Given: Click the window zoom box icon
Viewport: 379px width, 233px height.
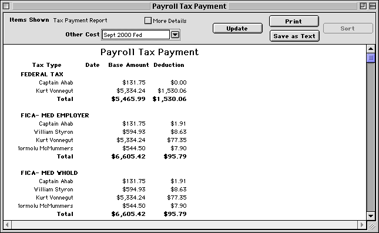Looking at the screenshot, I should coord(363,6).
